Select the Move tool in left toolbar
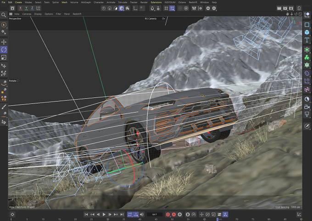 tap(4, 42)
